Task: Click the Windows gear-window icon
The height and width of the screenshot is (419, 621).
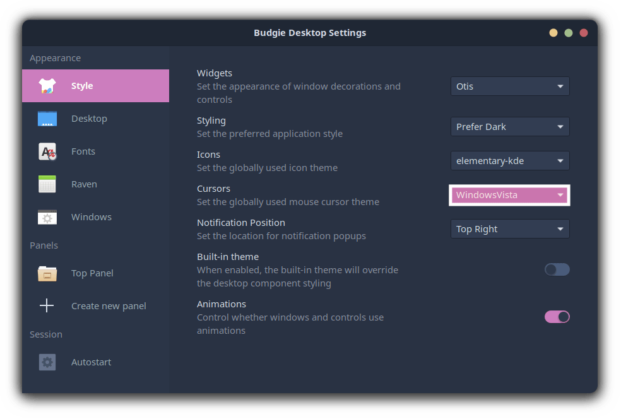Action: tap(47, 217)
